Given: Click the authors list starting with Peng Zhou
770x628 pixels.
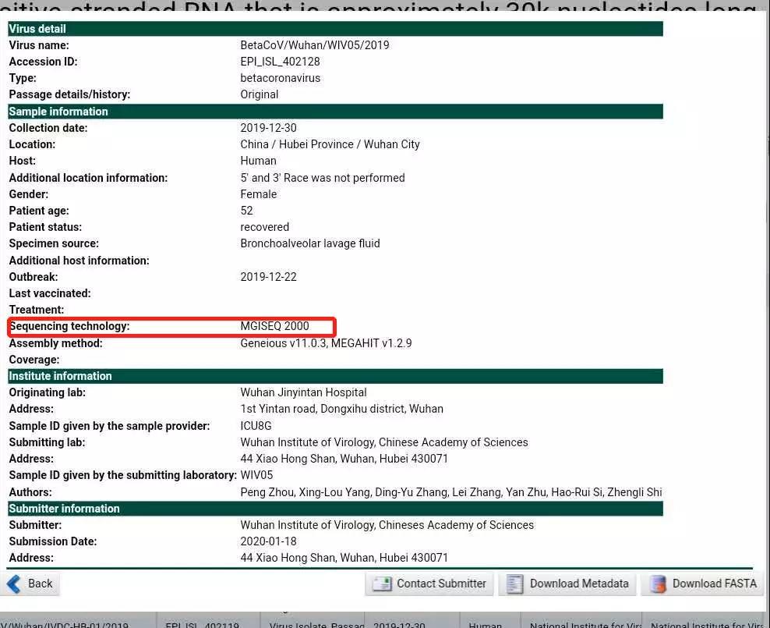Looking at the screenshot, I should [x=450, y=492].
